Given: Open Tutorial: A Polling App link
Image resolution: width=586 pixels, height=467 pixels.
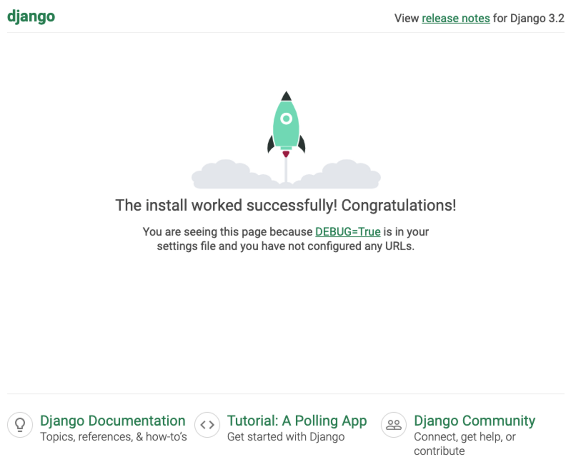Looking at the screenshot, I should (x=297, y=421).
